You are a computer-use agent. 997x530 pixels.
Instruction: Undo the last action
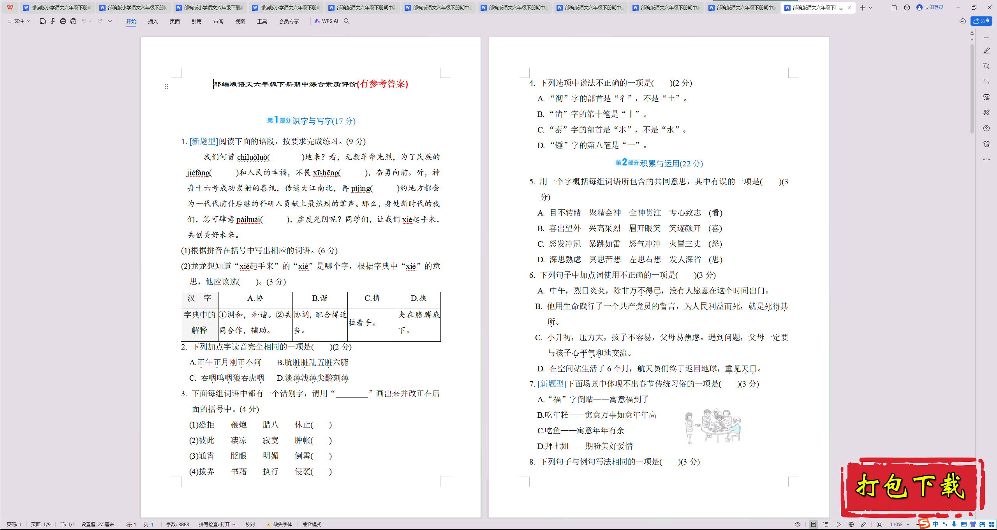[84, 21]
